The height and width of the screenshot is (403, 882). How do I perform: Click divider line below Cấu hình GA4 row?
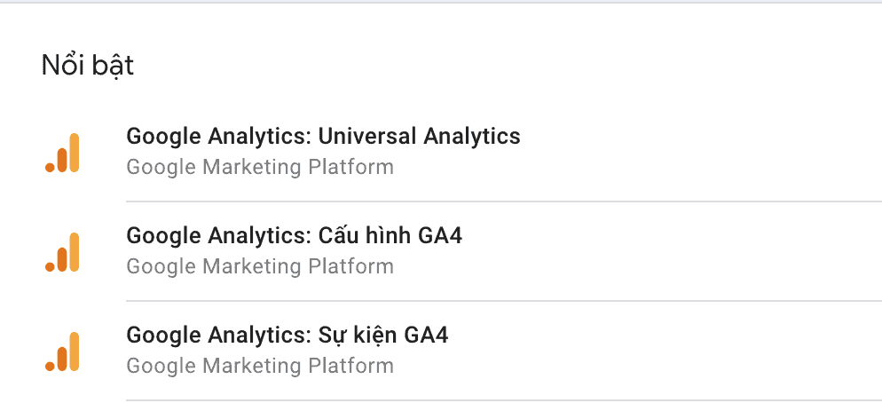tap(504, 301)
